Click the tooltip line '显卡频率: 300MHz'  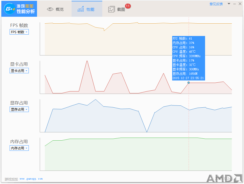point(186,69)
